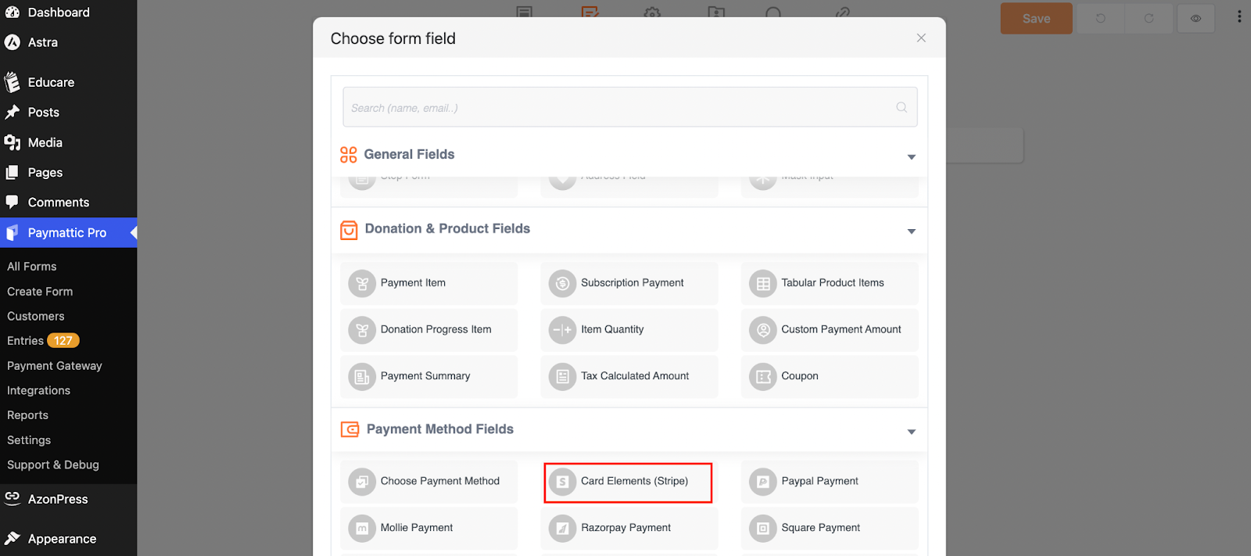Collapse the Donation & Product Fields arrow
Screen dimensions: 1251x556
[912, 231]
